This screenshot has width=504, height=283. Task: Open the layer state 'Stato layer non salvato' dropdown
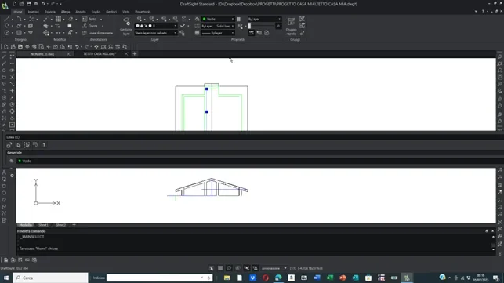point(155,33)
